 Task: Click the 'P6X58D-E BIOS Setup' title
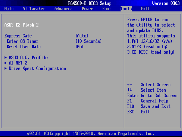pos(90,3)
